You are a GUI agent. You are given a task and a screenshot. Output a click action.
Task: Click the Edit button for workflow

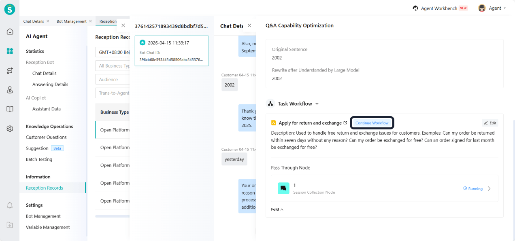[x=490, y=123]
